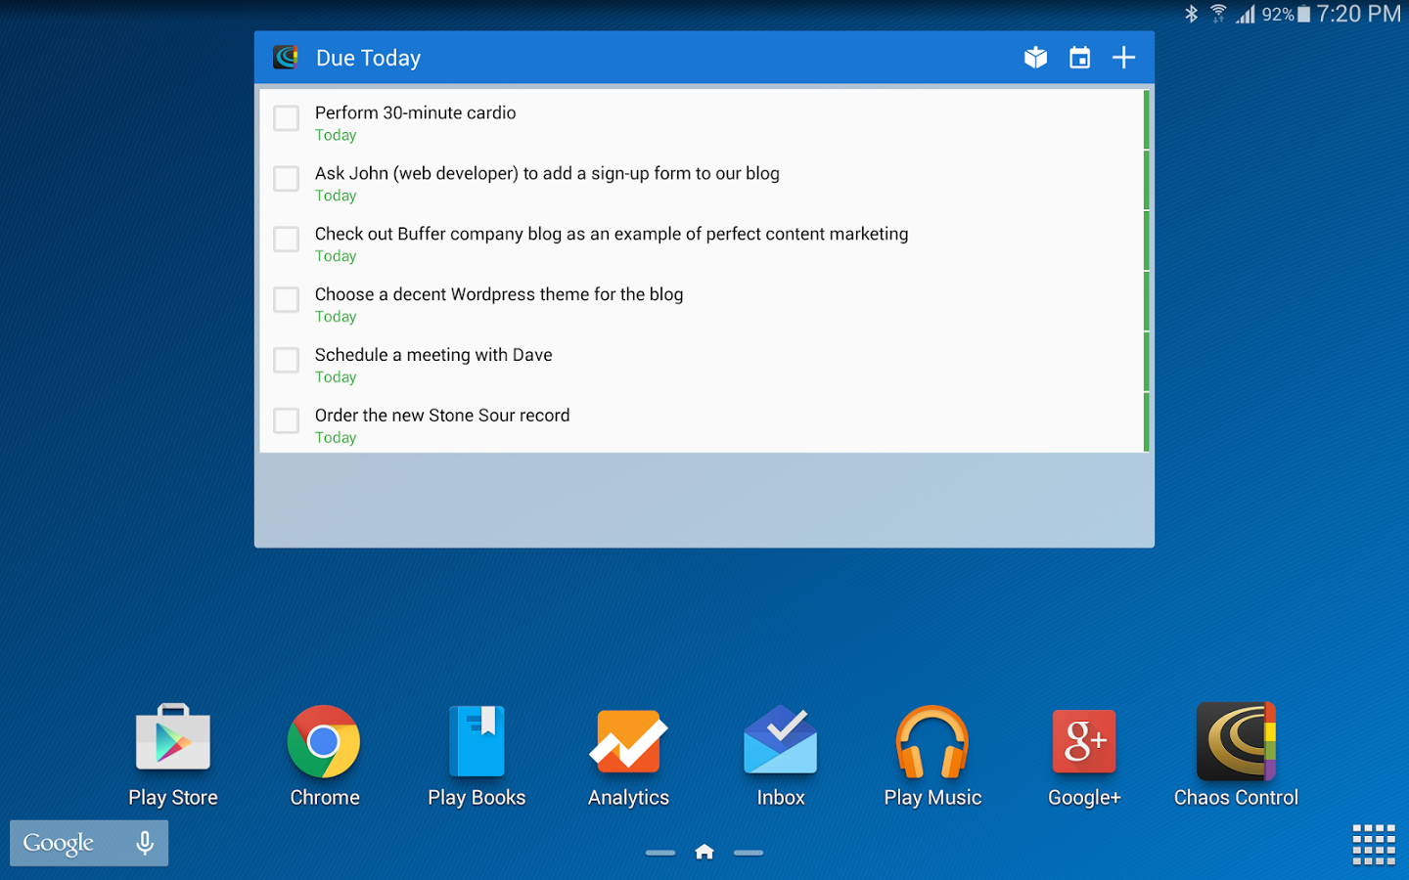Screen dimensions: 1409x880
Task: Check off Order the new Stone Sour record
Action: 286,421
